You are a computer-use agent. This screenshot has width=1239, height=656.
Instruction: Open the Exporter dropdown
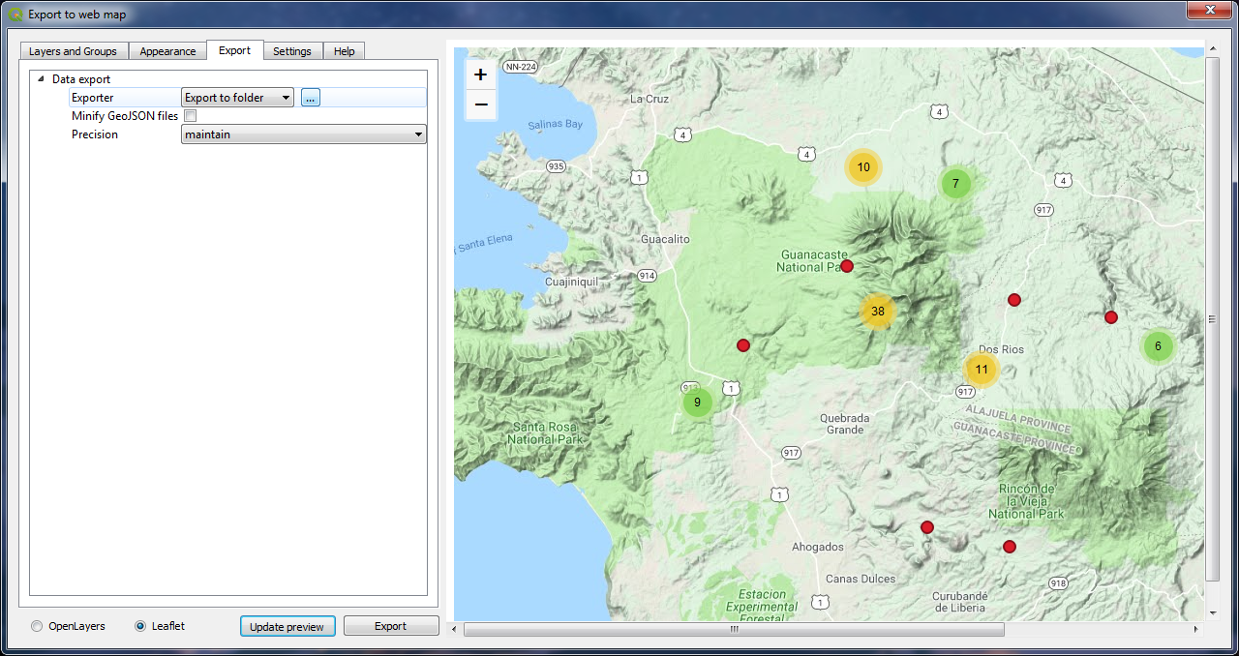click(x=237, y=98)
